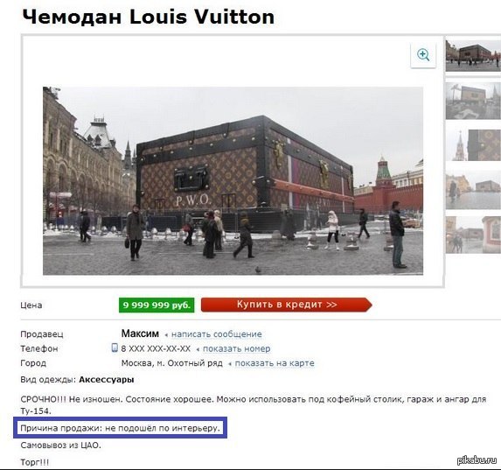Screen dimensions: 501x470
Task: Open the first thumbnail of the trunk
Action: tap(473, 56)
